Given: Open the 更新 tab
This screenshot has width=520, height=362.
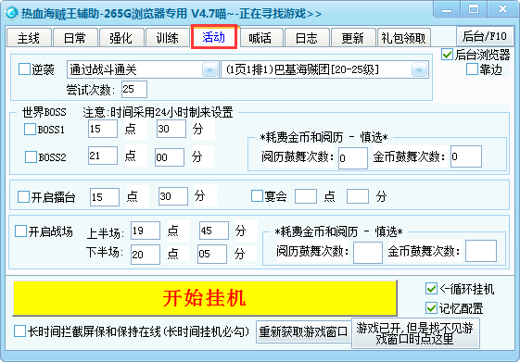Looking at the screenshot, I should tap(353, 38).
